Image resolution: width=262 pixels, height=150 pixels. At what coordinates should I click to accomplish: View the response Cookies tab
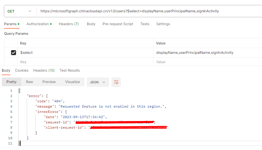[x=22, y=70]
